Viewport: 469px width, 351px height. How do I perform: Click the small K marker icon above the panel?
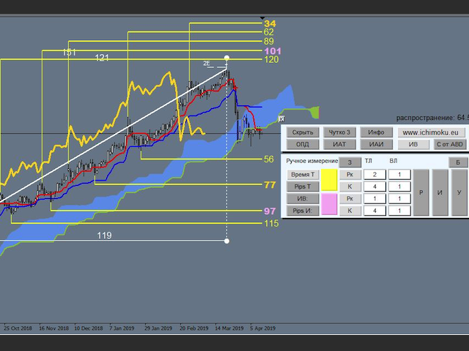point(281,119)
